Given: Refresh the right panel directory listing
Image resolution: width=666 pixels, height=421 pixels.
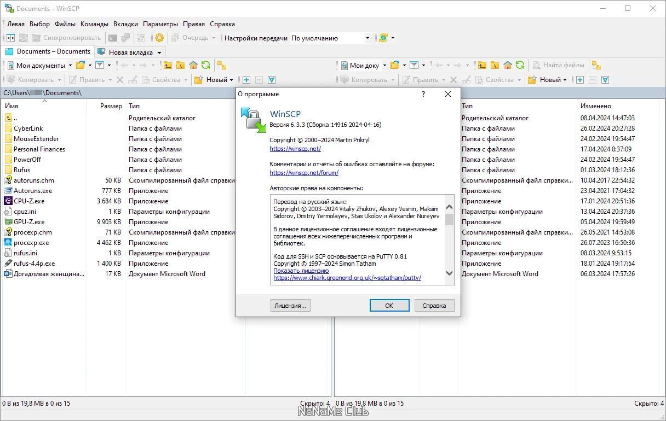Looking at the screenshot, I should 520,65.
